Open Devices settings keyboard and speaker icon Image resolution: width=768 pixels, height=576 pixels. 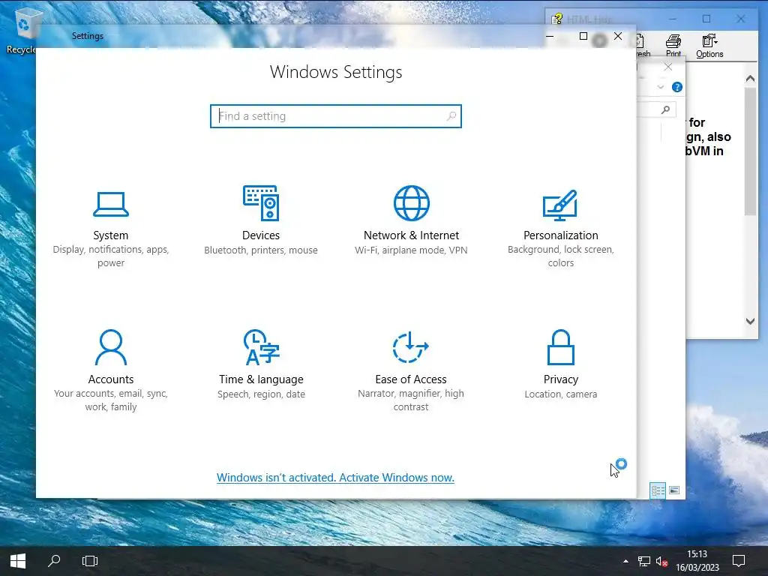pos(261,202)
